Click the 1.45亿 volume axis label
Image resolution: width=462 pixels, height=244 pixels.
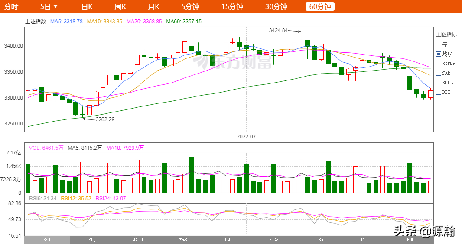14,166
